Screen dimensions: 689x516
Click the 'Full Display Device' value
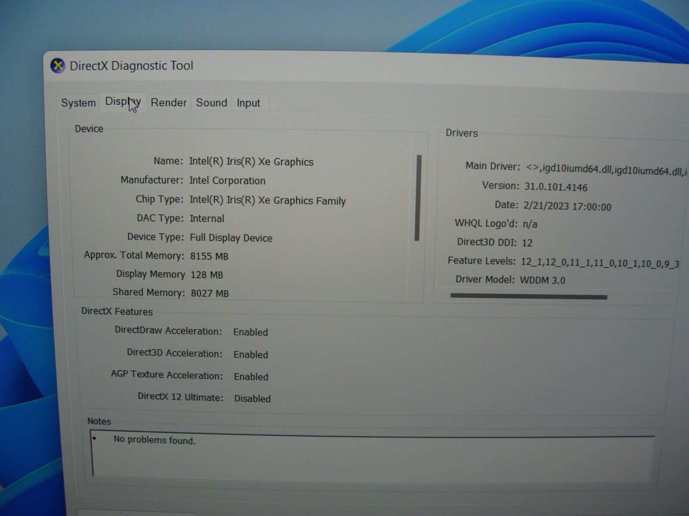(231, 238)
